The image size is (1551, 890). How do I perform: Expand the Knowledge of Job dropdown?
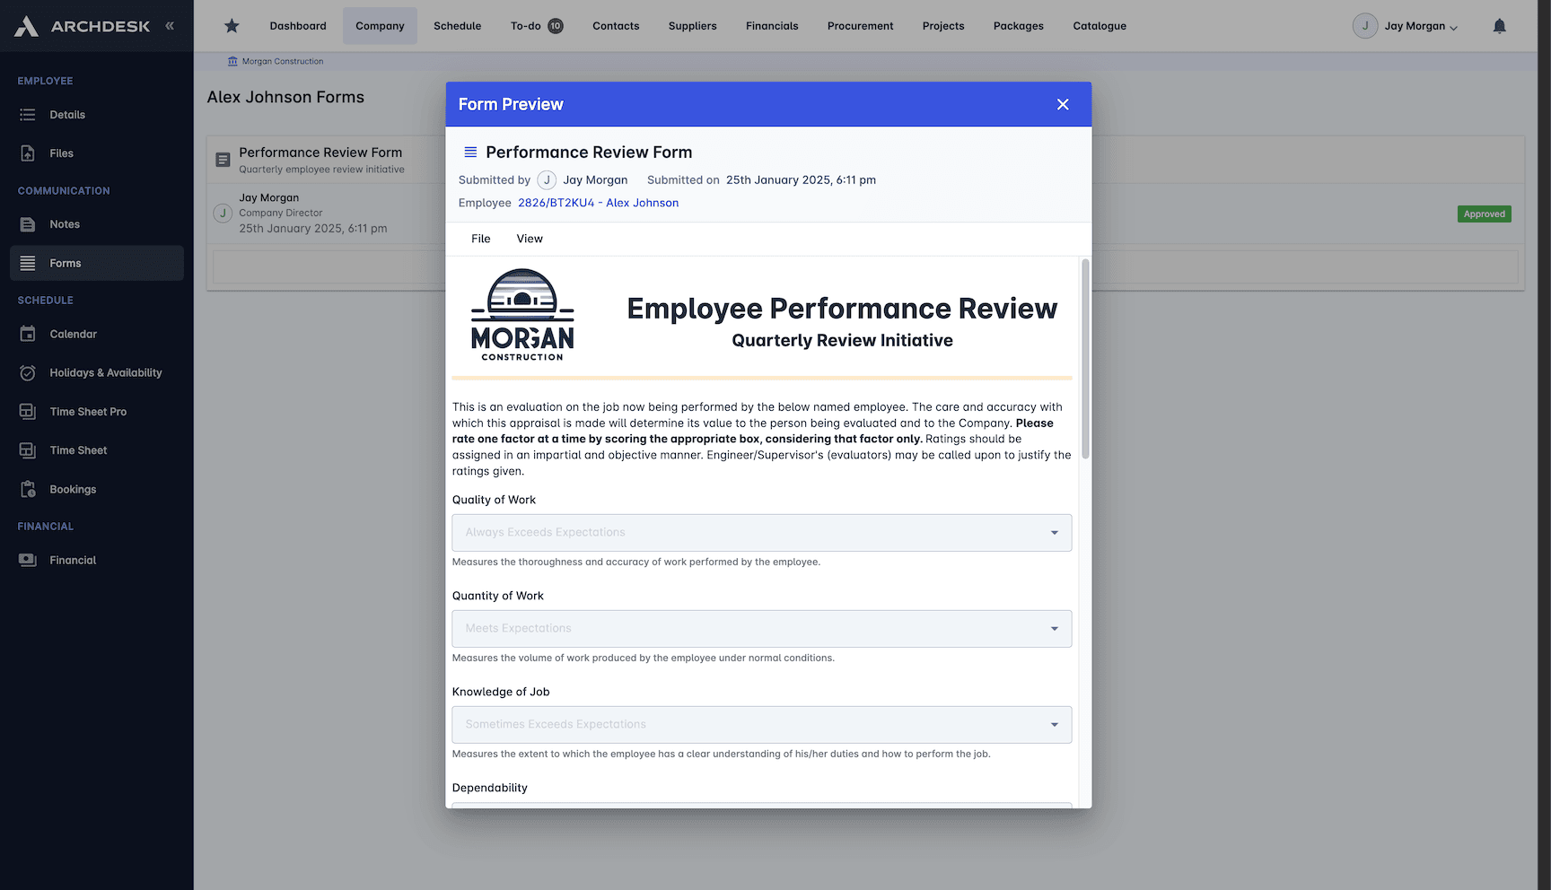pyautogui.click(x=1054, y=725)
